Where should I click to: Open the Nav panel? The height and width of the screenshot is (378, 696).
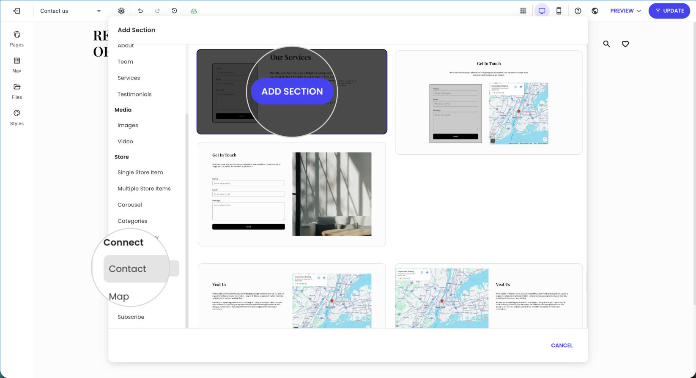click(17, 65)
